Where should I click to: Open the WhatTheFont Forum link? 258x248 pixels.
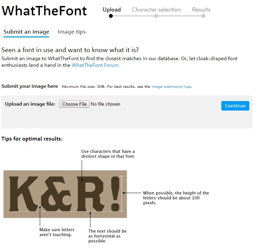[95, 65]
